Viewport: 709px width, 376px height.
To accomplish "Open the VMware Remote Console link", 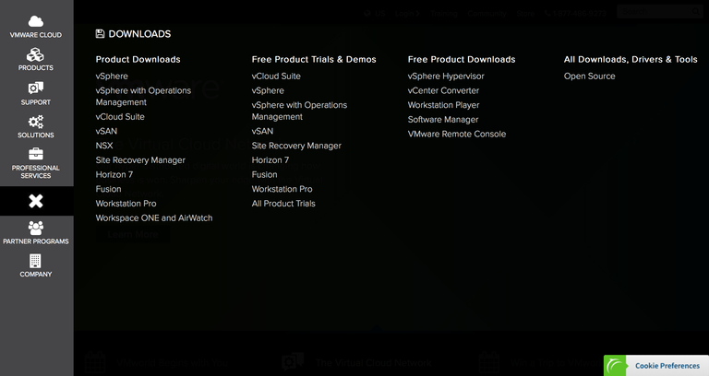I will pos(457,134).
